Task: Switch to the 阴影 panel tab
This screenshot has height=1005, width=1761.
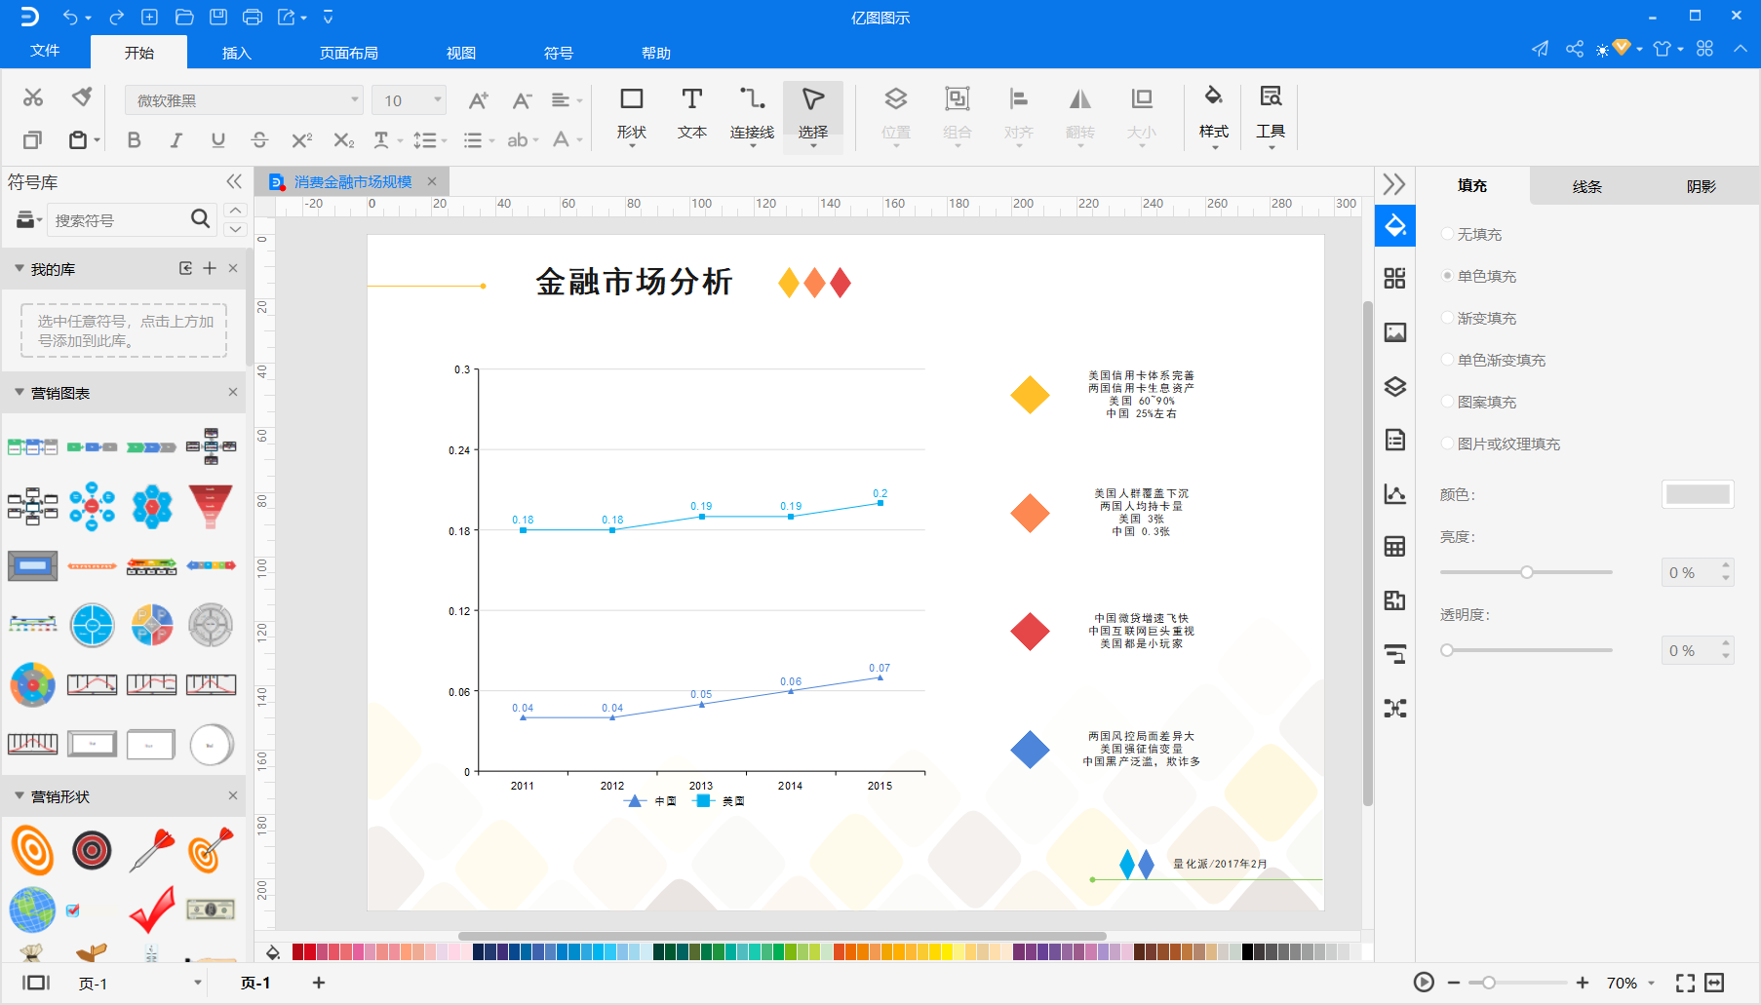Action: click(1702, 186)
